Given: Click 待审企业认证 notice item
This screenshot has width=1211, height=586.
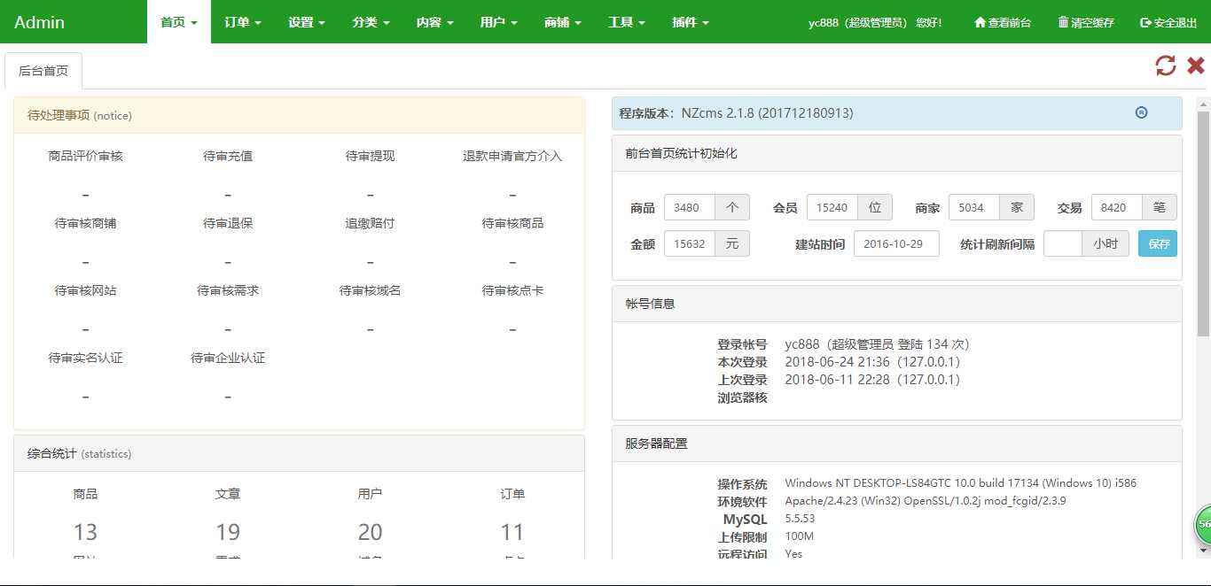Looking at the screenshot, I should [228, 358].
